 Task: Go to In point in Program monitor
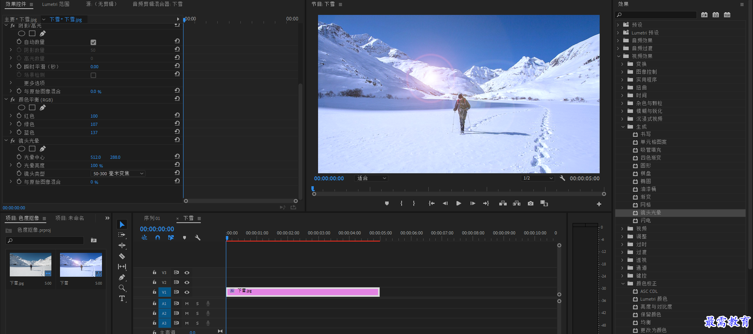pyautogui.click(x=431, y=203)
